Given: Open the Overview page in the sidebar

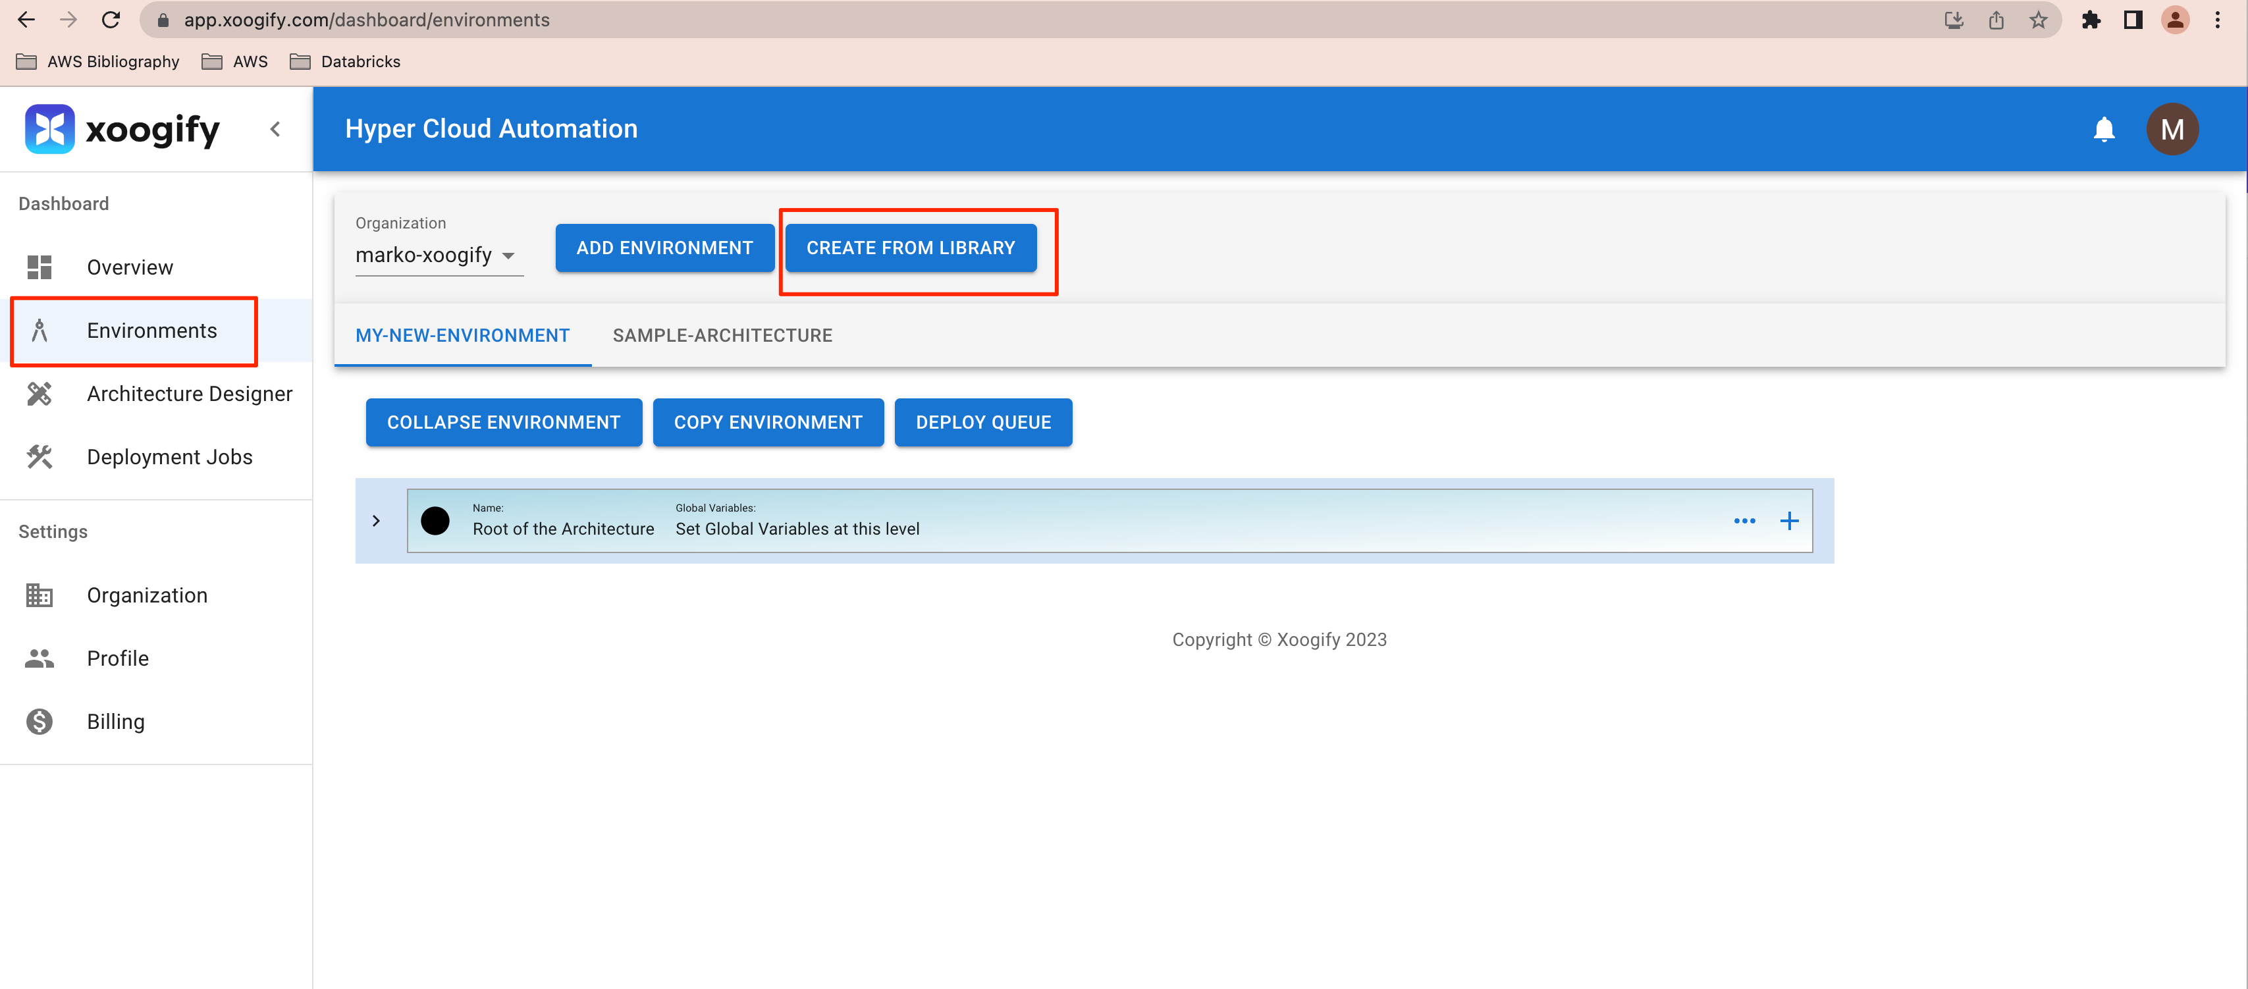Looking at the screenshot, I should tap(129, 267).
